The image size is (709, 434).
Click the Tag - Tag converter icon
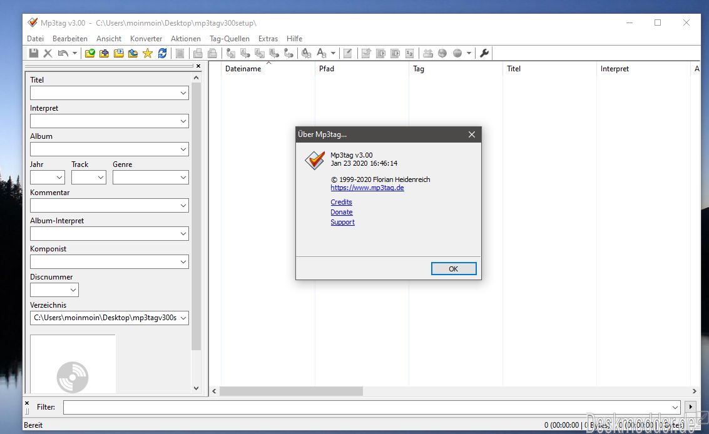click(288, 53)
